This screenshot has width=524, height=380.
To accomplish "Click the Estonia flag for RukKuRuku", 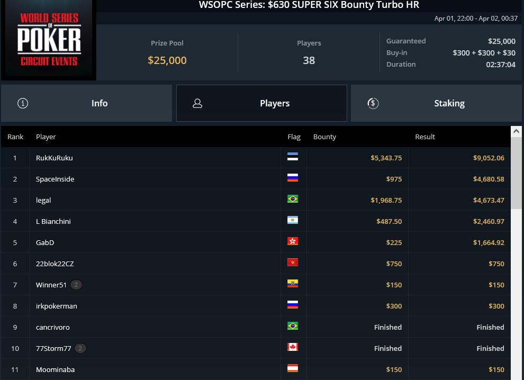I will point(292,157).
